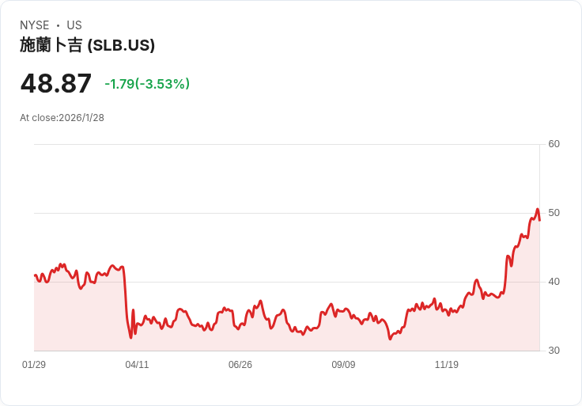Viewport: 582px width, 406px height.
Task: Click the 60 y-axis price label
Action: pyautogui.click(x=554, y=144)
